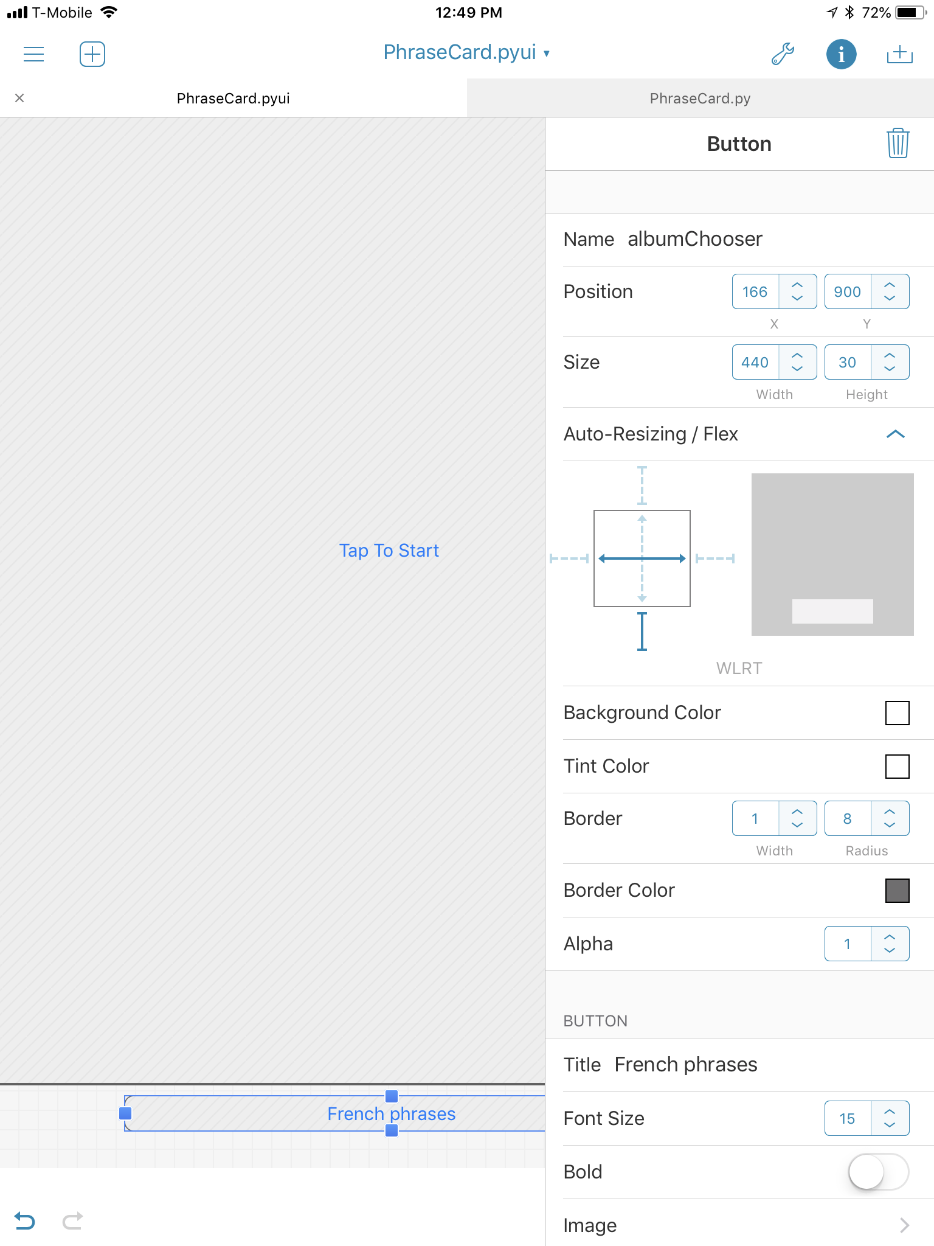Screen dimensions: 934x1246
Task: Open the Image chooser row
Action: click(x=739, y=1225)
